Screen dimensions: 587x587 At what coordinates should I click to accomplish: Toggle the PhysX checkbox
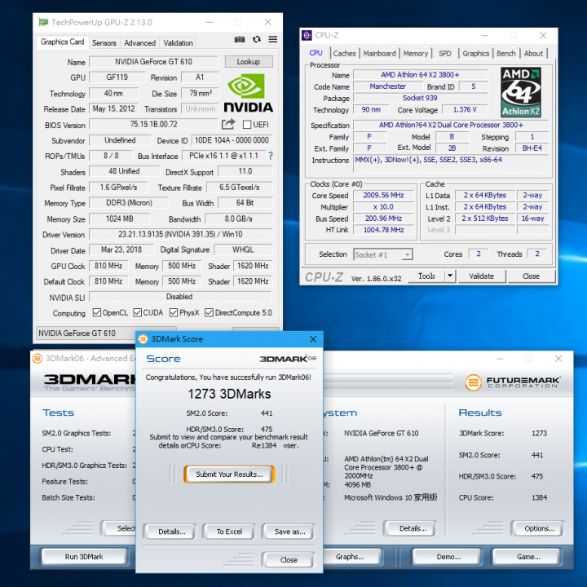[x=174, y=312]
